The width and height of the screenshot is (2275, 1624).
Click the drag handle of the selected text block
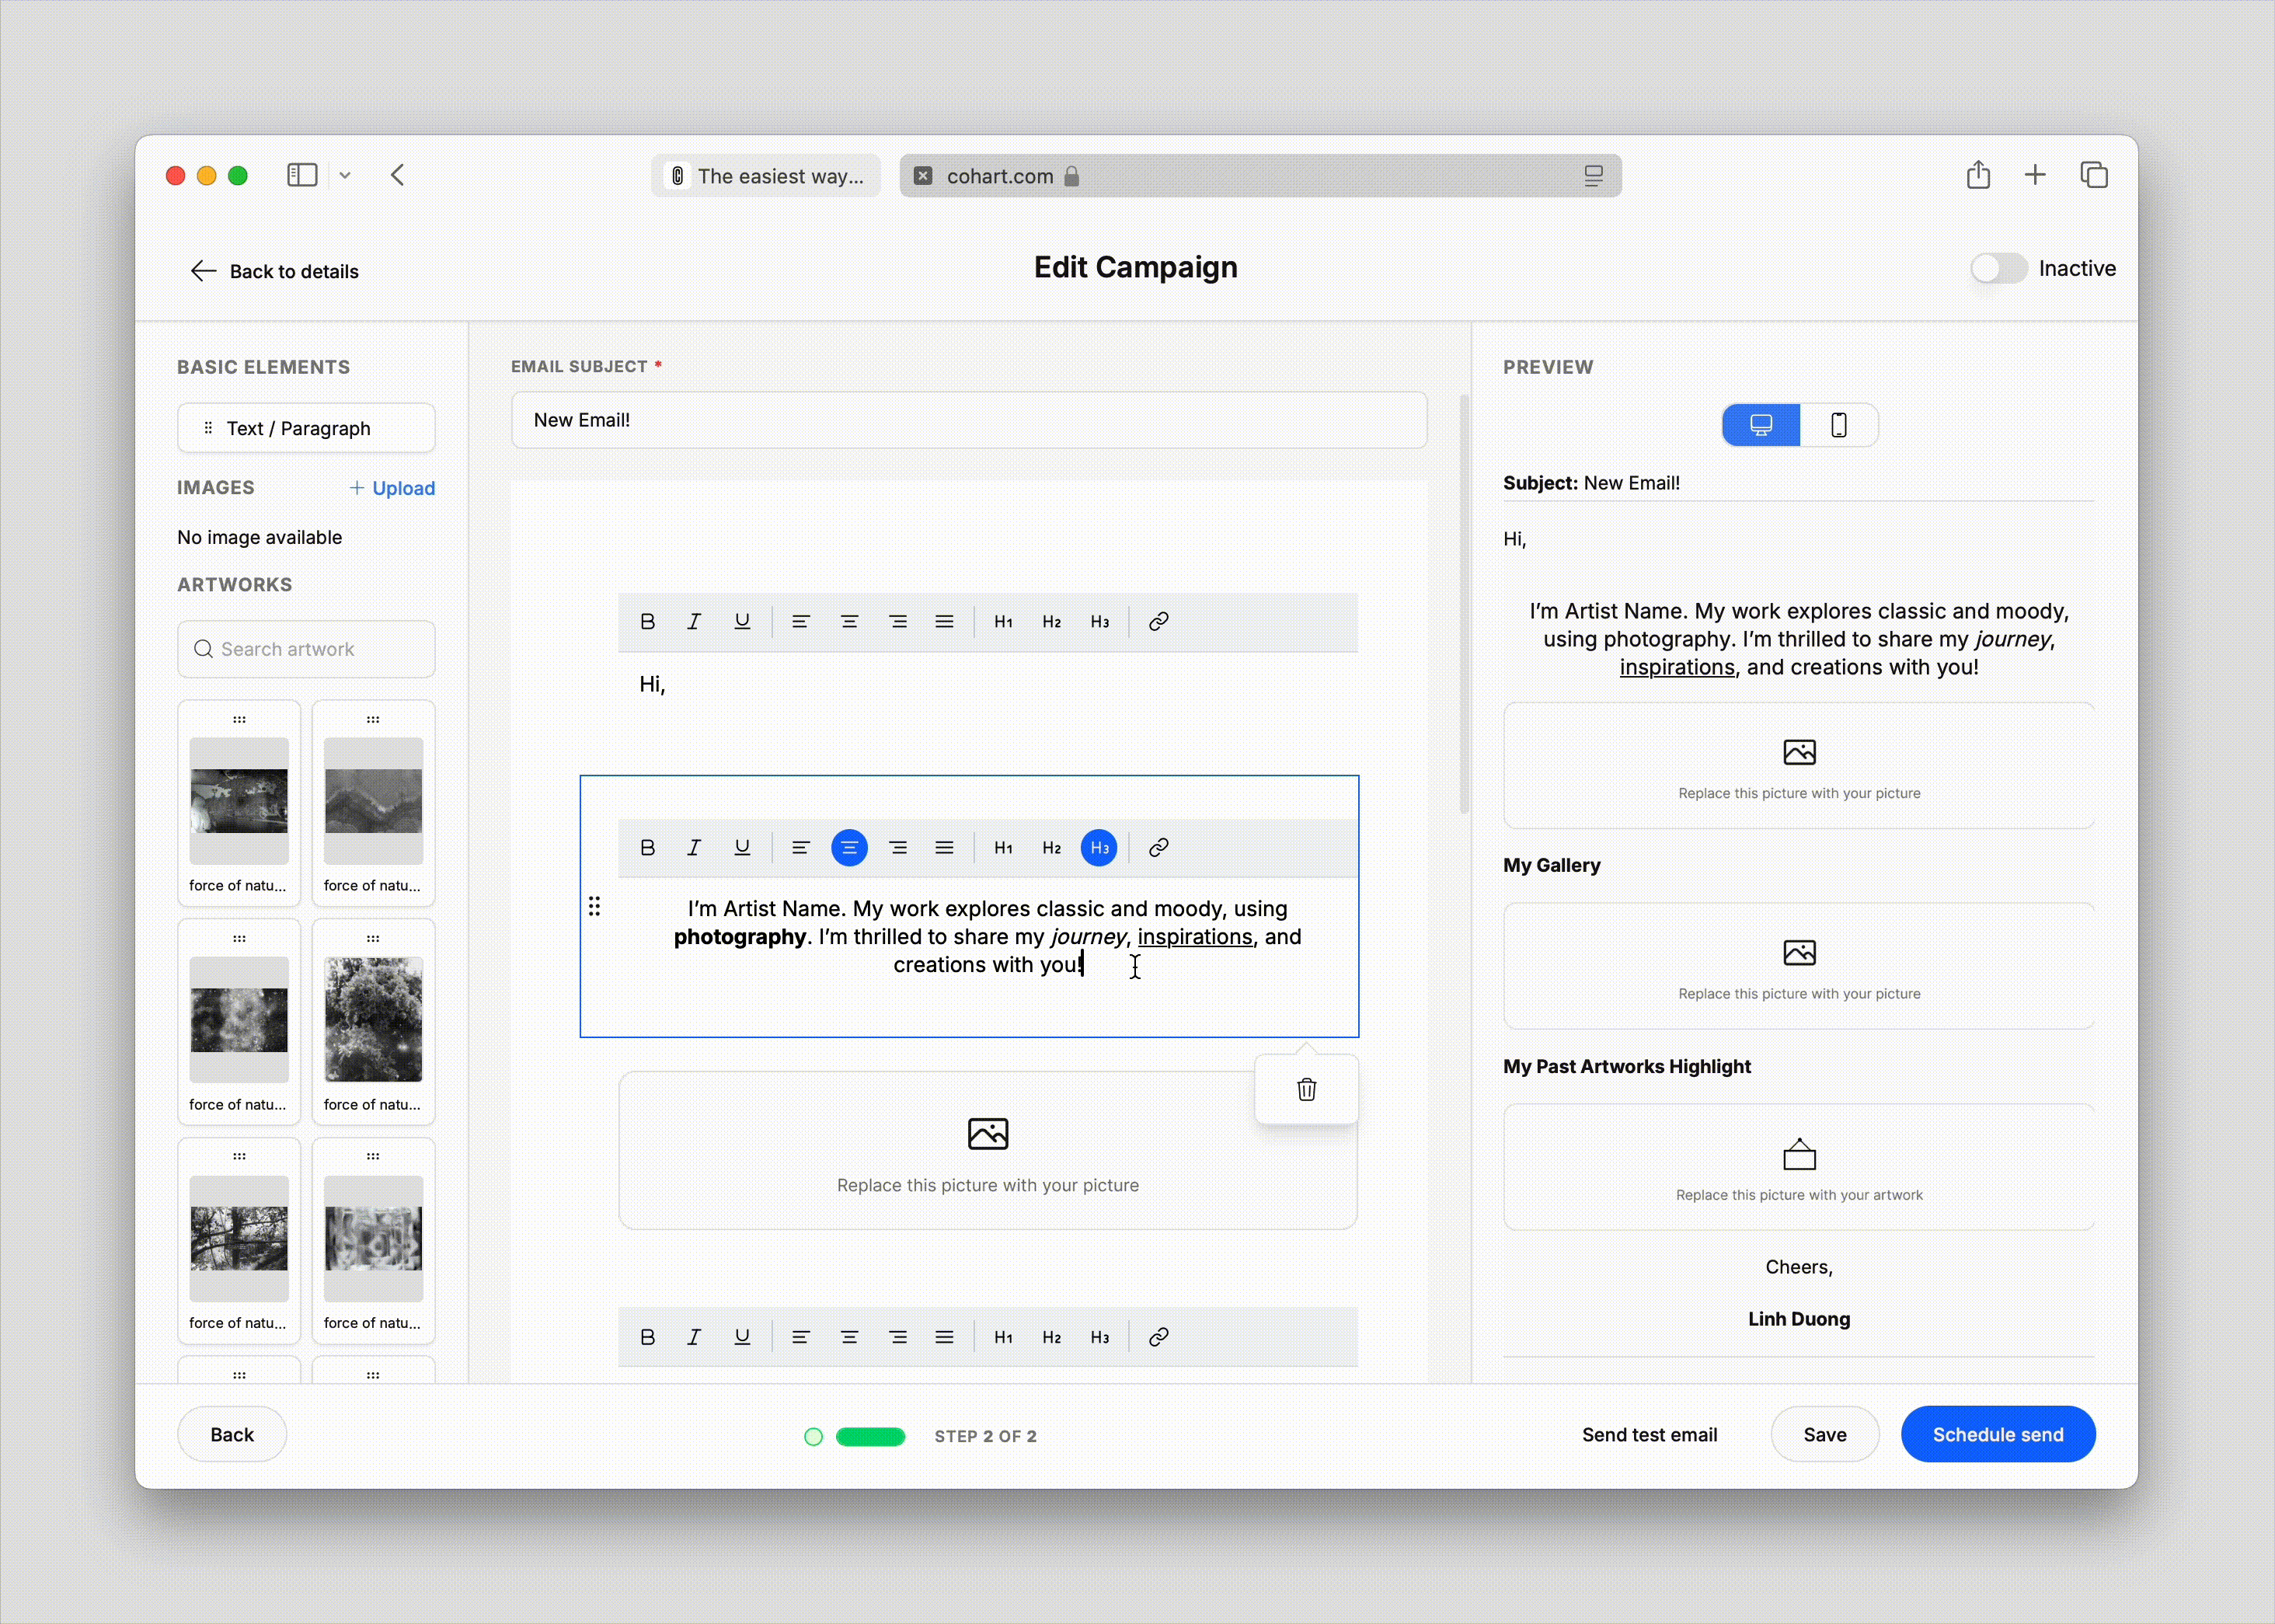click(x=594, y=906)
